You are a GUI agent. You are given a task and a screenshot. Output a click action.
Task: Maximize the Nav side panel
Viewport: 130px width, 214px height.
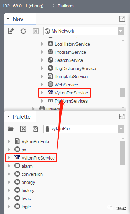(x=122, y=19)
